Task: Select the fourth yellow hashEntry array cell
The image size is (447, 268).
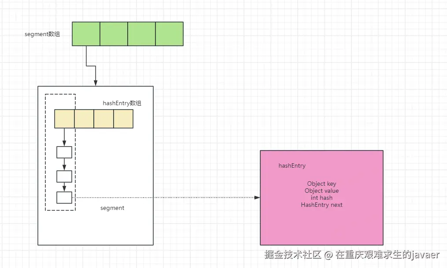Action: [123, 119]
